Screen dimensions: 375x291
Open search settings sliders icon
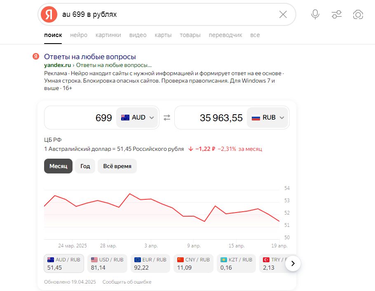coord(337,14)
